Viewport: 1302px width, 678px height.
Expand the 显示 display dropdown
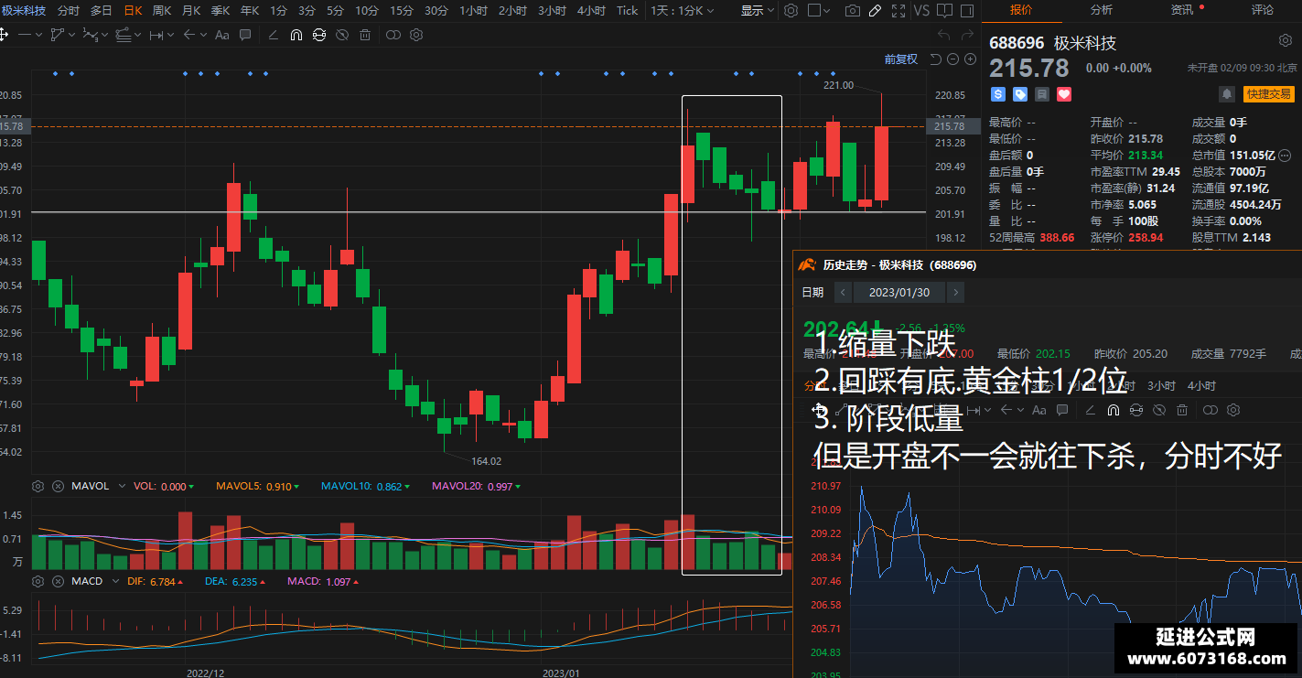758,10
